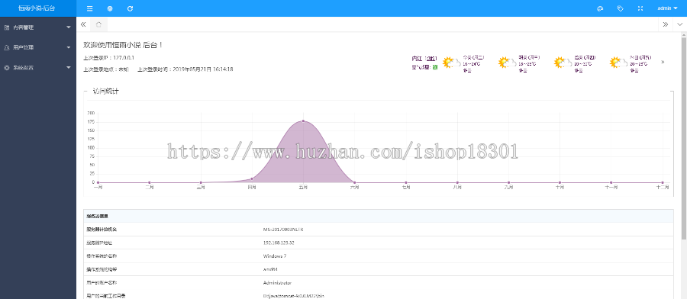Viewport: 687px width, 299px height.
Task: Click the 六月 data point on chart
Action: coord(354,182)
